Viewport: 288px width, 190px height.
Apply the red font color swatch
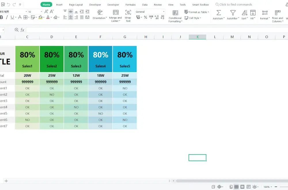coord(48,18)
